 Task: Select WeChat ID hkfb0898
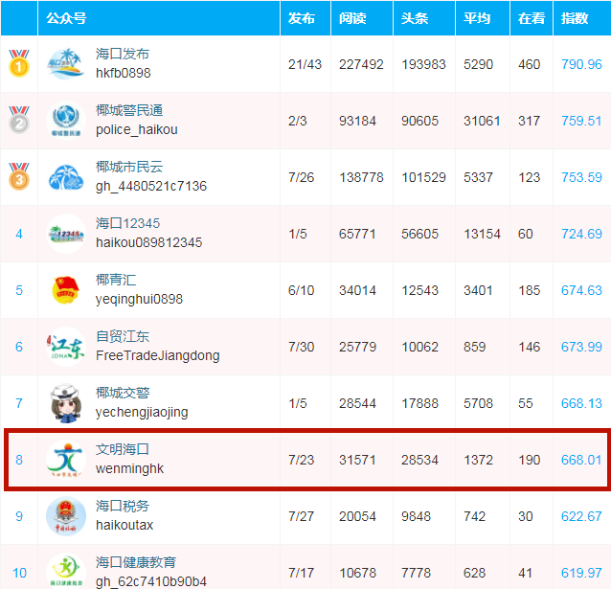(124, 73)
